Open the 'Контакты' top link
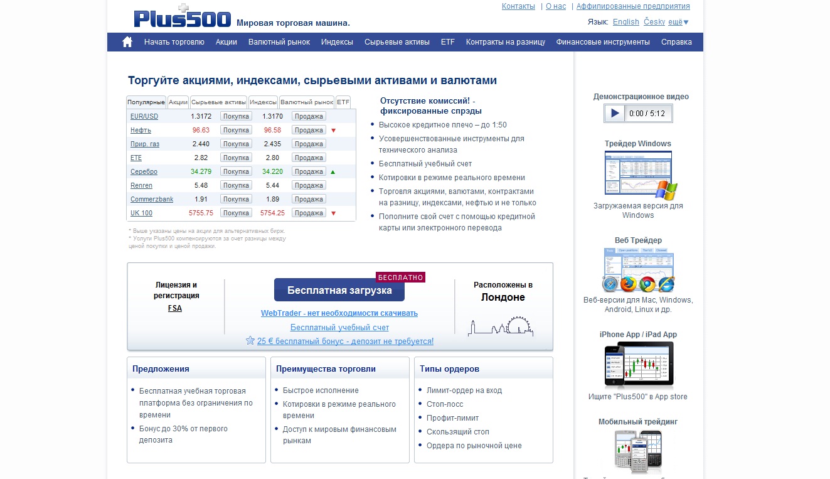This screenshot has width=830, height=479. click(x=518, y=6)
